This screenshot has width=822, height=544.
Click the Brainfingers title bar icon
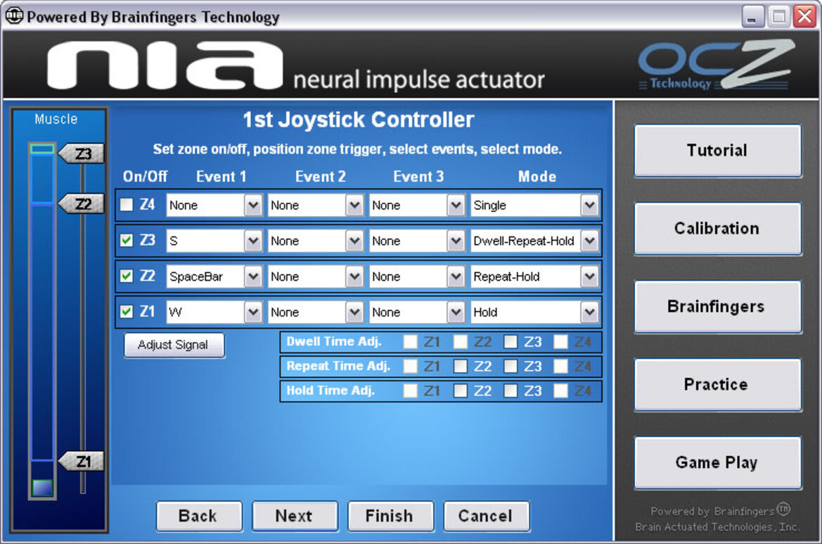pos(14,15)
